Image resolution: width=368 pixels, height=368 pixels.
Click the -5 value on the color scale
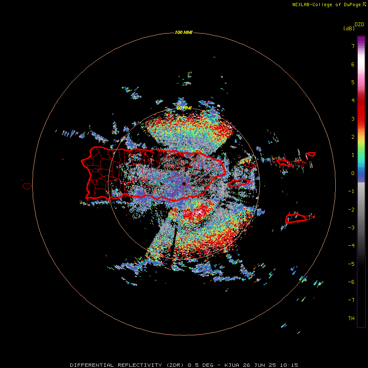coord(351,264)
